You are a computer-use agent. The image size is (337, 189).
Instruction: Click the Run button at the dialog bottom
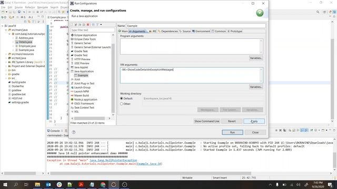(232, 132)
